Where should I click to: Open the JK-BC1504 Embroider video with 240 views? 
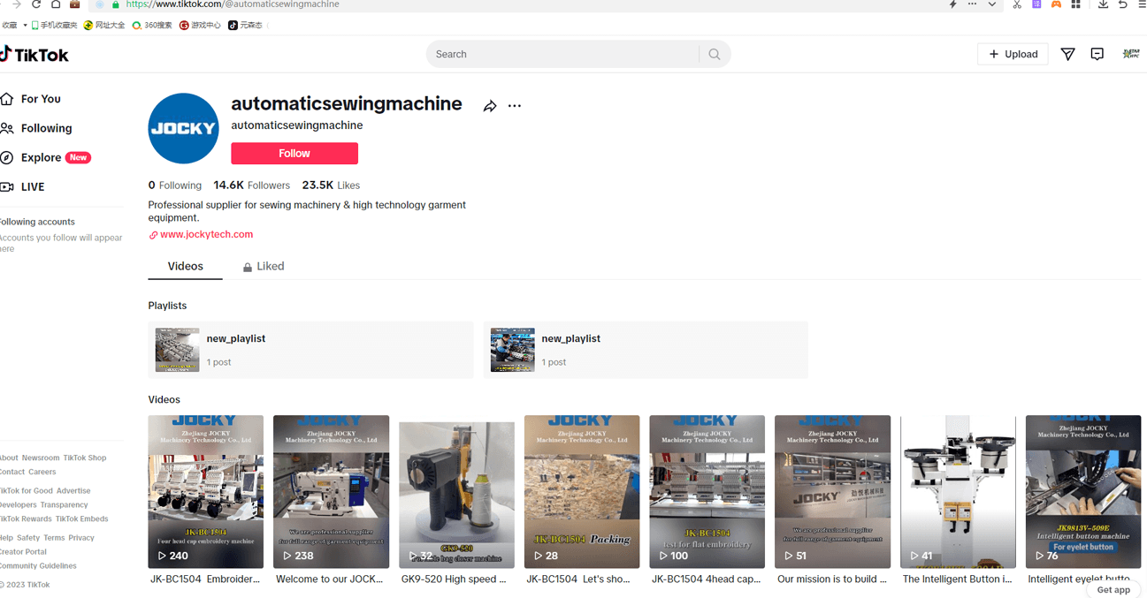point(205,492)
